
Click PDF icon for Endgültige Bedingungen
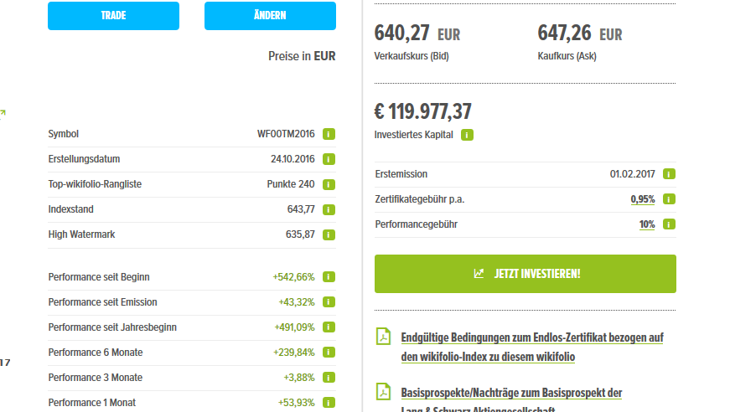click(x=382, y=337)
